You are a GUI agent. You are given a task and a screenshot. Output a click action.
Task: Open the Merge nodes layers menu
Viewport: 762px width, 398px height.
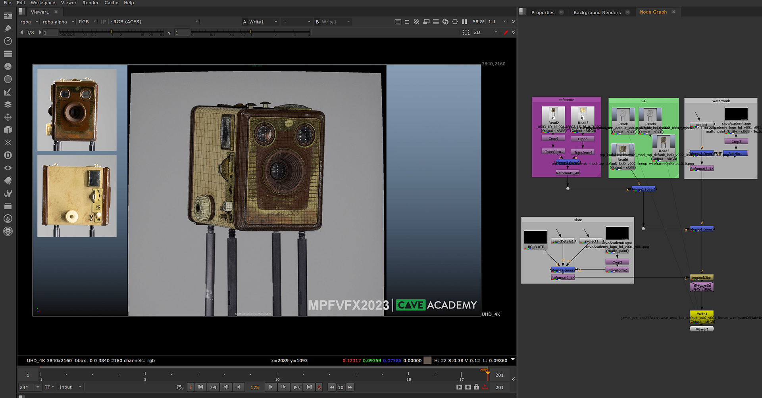pos(8,105)
